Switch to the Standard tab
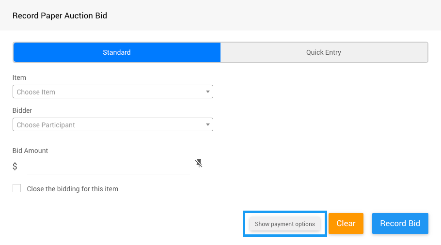Screen dimensions: 441x245 117,52
